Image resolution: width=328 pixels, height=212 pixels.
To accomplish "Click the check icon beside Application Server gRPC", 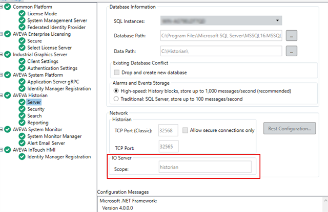I will (22, 82).
